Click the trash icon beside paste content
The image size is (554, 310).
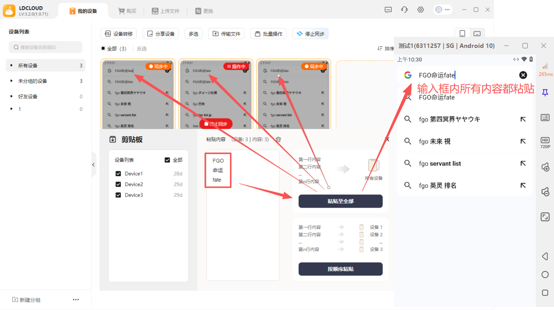coord(278,139)
